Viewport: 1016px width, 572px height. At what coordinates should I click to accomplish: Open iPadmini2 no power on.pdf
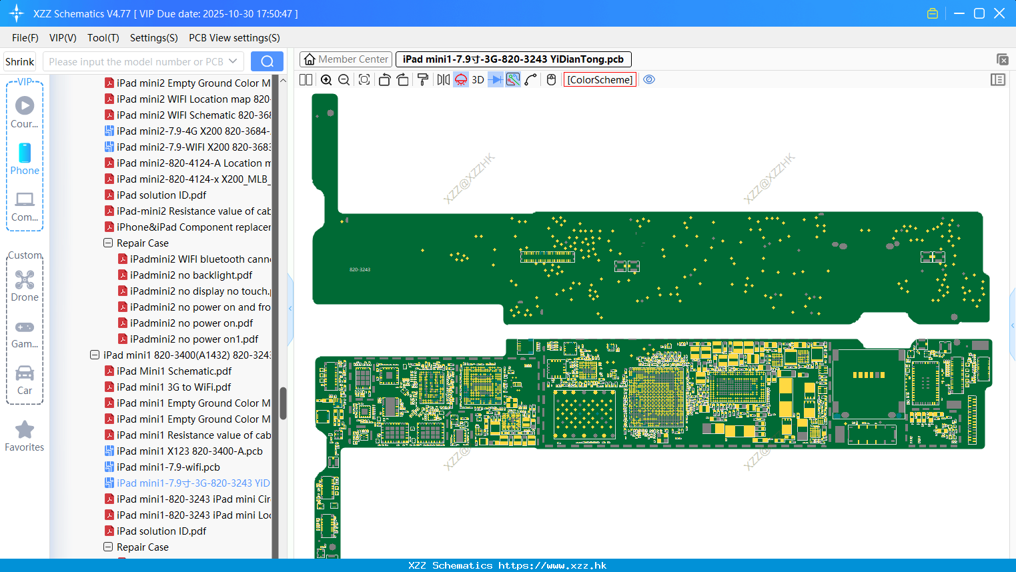pos(191,323)
